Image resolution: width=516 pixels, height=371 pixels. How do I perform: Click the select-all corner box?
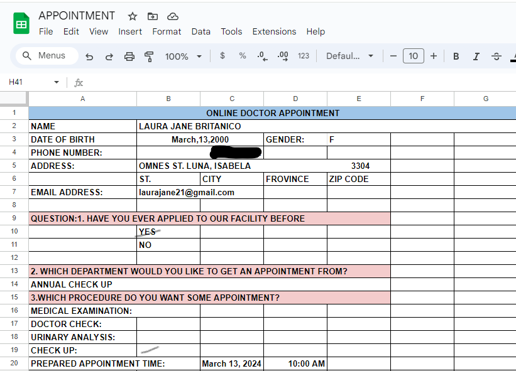(13, 99)
